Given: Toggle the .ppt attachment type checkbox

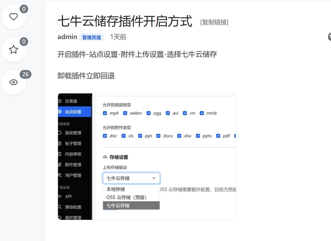Looking at the screenshot, I should (140, 136).
